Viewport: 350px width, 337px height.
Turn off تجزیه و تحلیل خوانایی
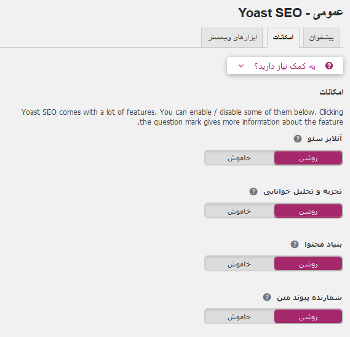point(239,211)
